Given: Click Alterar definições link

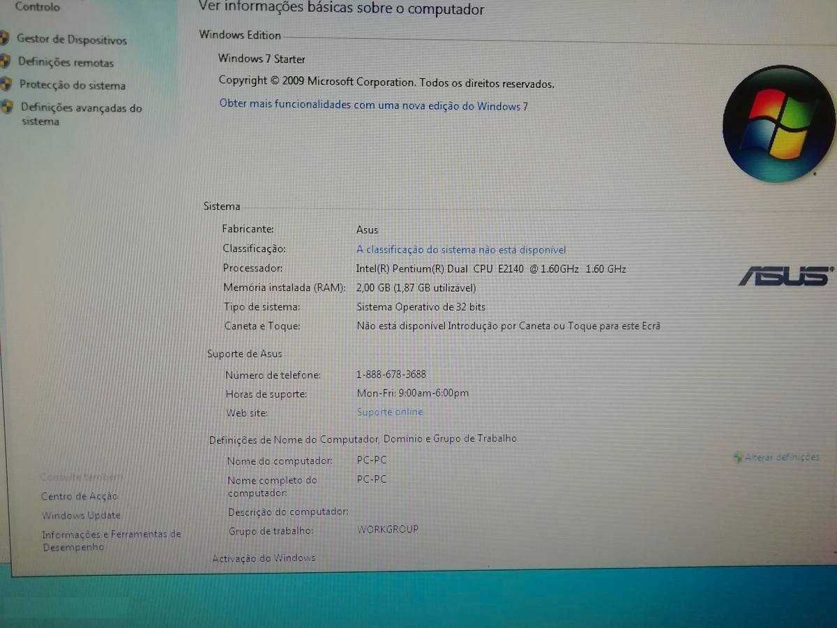Looking at the screenshot, I should click(782, 458).
